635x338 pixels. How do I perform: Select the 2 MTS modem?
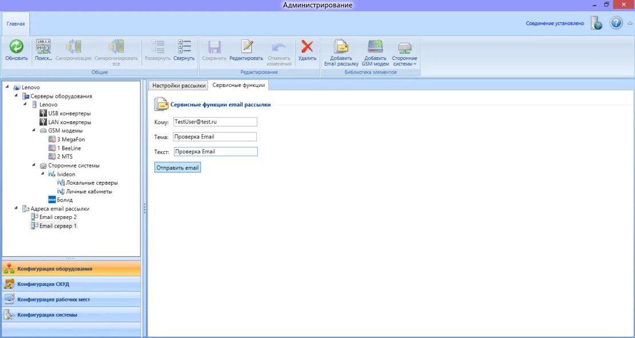pos(65,157)
